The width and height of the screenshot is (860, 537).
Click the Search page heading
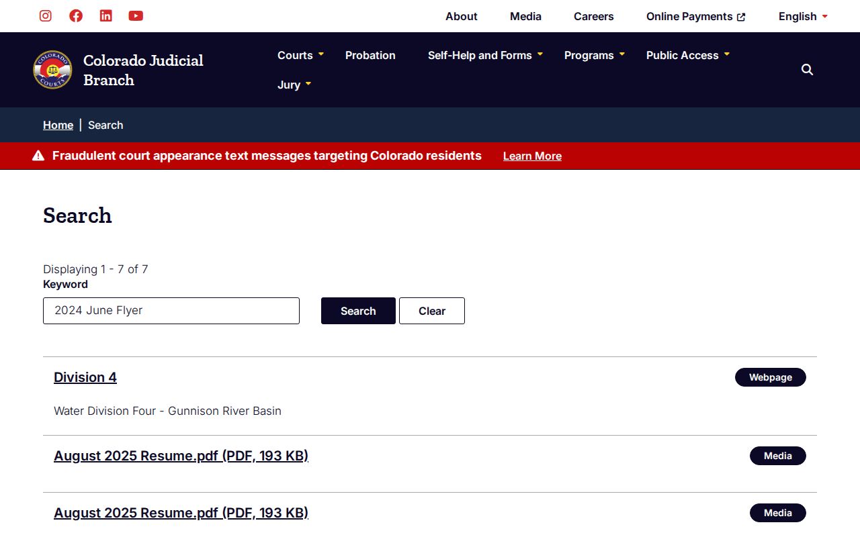point(77,215)
